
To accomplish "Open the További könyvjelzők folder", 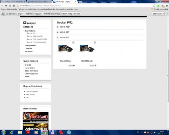I will pyautogui.click(x=159, y=9).
